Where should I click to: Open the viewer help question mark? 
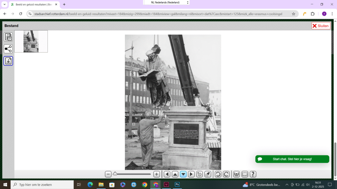pos(253,174)
